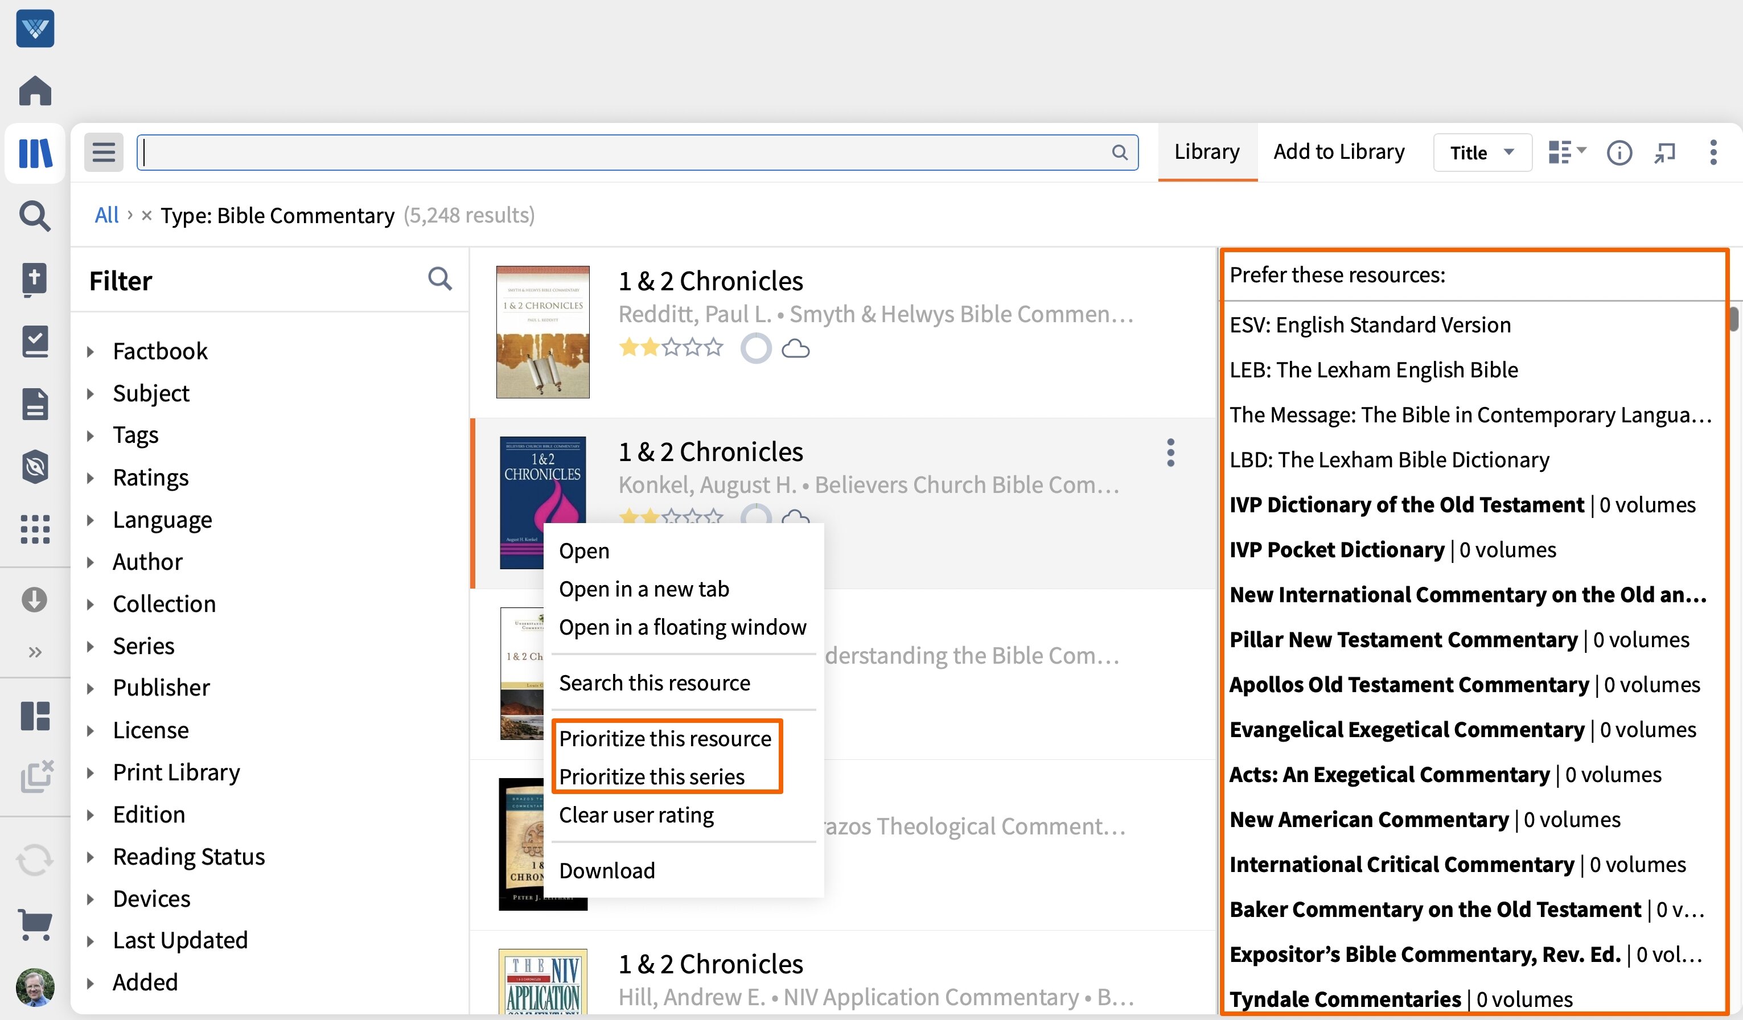
Task: Click the preferred resources list scrollbar
Action: [1733, 319]
